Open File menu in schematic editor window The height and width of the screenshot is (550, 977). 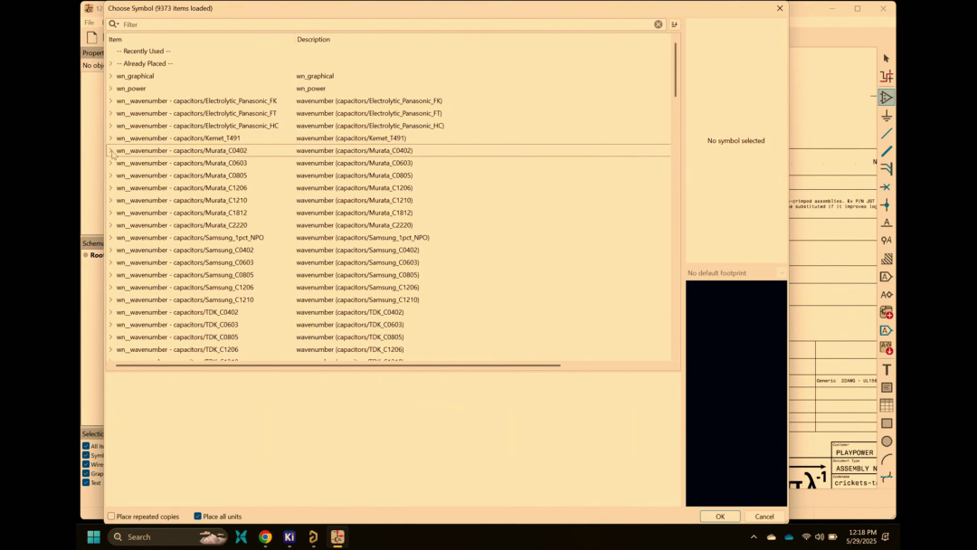[89, 23]
